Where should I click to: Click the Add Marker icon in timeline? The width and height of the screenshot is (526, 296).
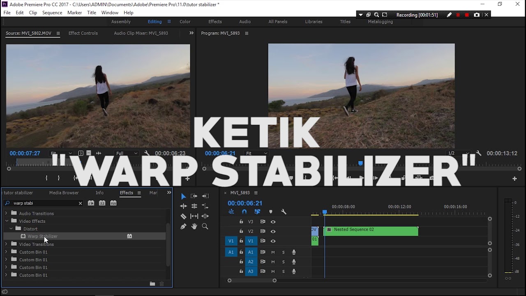click(x=270, y=212)
